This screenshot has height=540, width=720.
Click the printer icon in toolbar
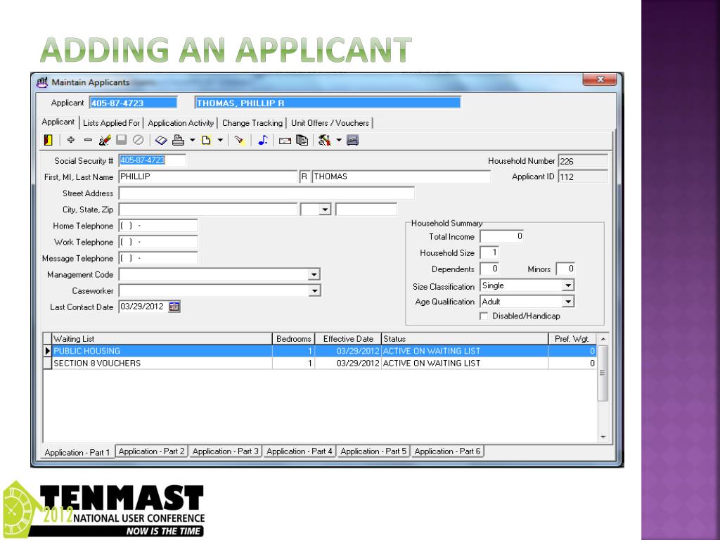click(179, 140)
